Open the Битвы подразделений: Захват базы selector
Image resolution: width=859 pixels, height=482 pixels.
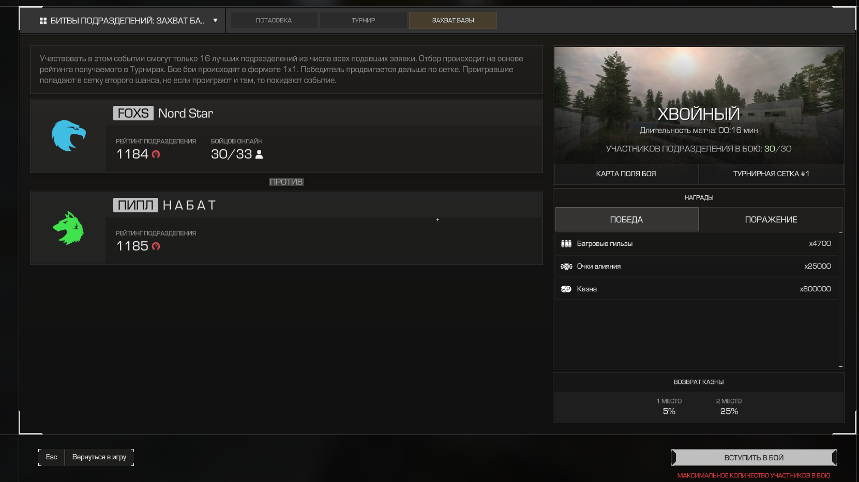(x=127, y=21)
